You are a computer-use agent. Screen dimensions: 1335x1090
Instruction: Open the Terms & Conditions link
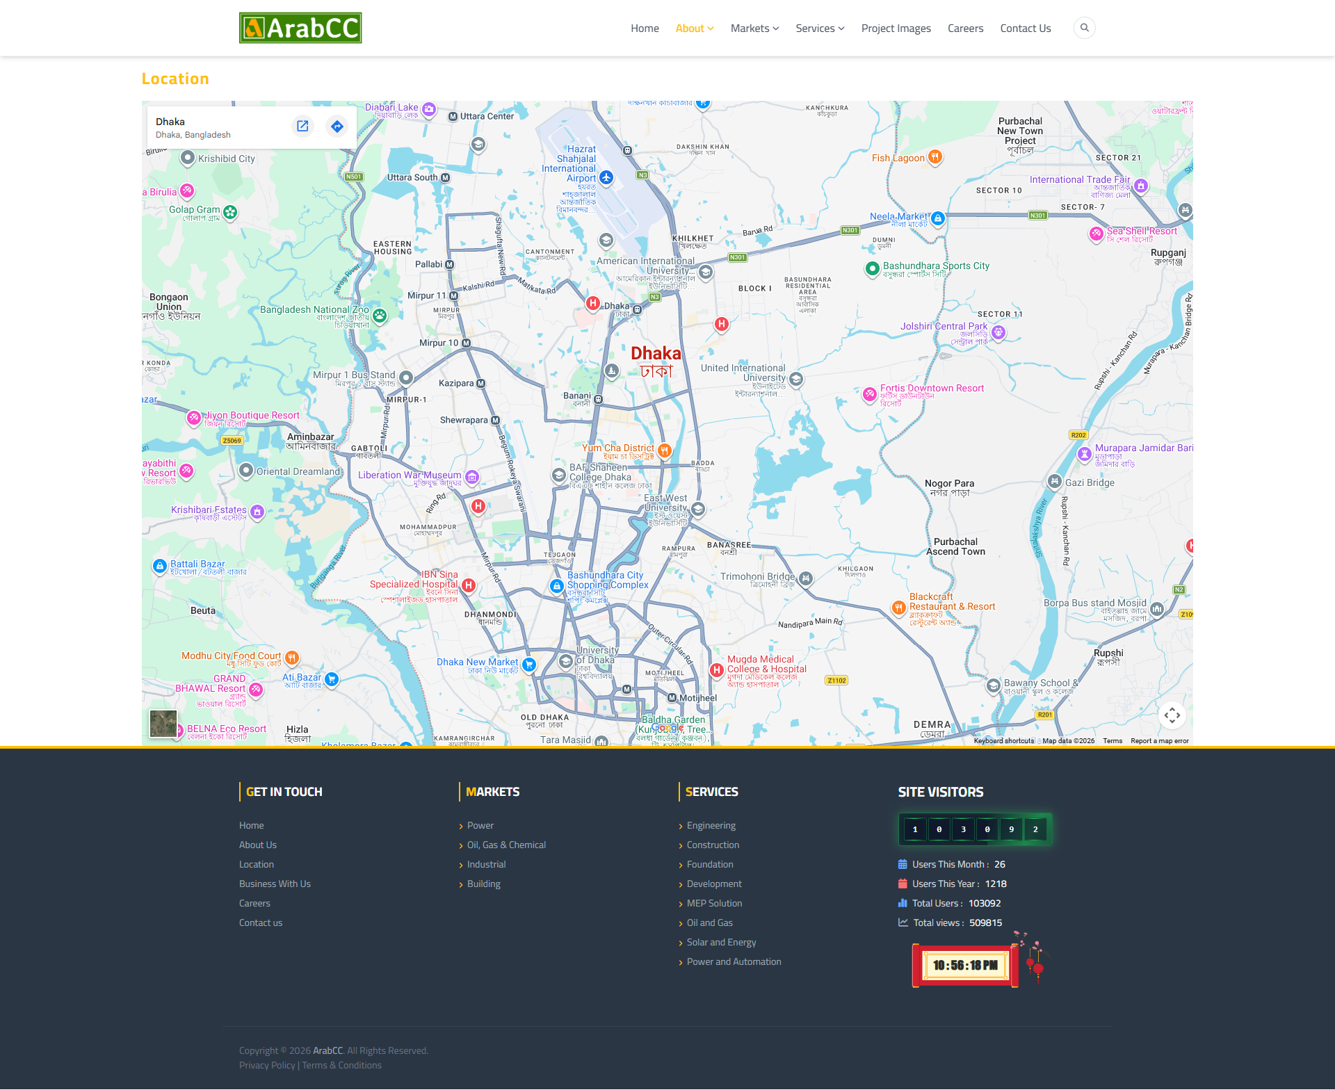pos(342,1066)
